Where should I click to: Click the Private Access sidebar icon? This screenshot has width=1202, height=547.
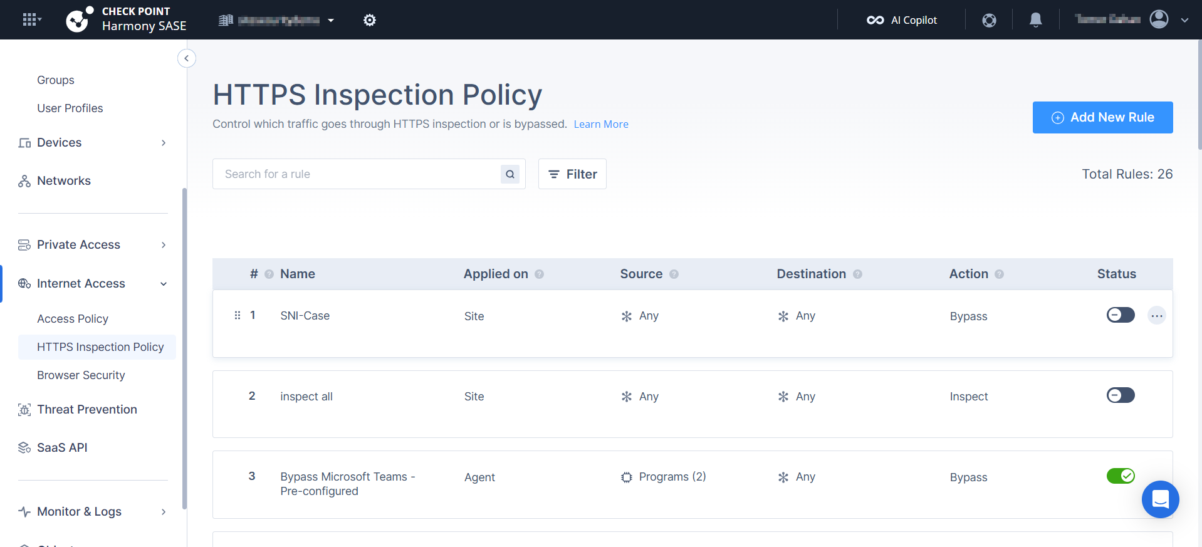(x=24, y=245)
